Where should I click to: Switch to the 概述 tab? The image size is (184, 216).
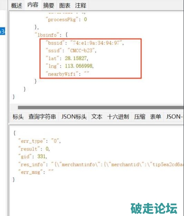coord(17,6)
